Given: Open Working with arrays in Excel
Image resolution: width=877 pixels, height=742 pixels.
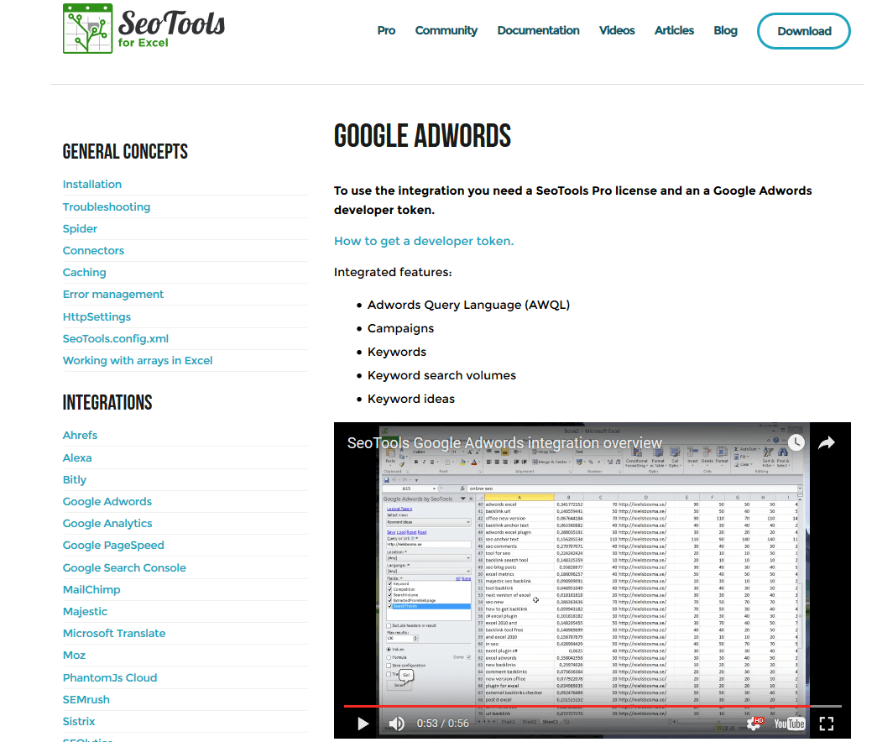Looking at the screenshot, I should point(138,360).
